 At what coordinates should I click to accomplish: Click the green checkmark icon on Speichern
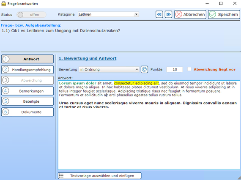click(x=213, y=14)
